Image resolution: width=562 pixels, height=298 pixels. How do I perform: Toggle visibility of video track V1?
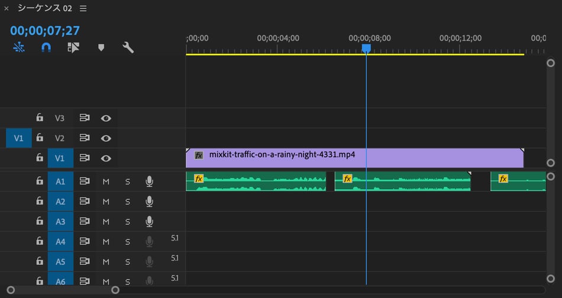coord(106,158)
